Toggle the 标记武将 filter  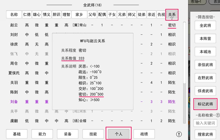[205, 104]
